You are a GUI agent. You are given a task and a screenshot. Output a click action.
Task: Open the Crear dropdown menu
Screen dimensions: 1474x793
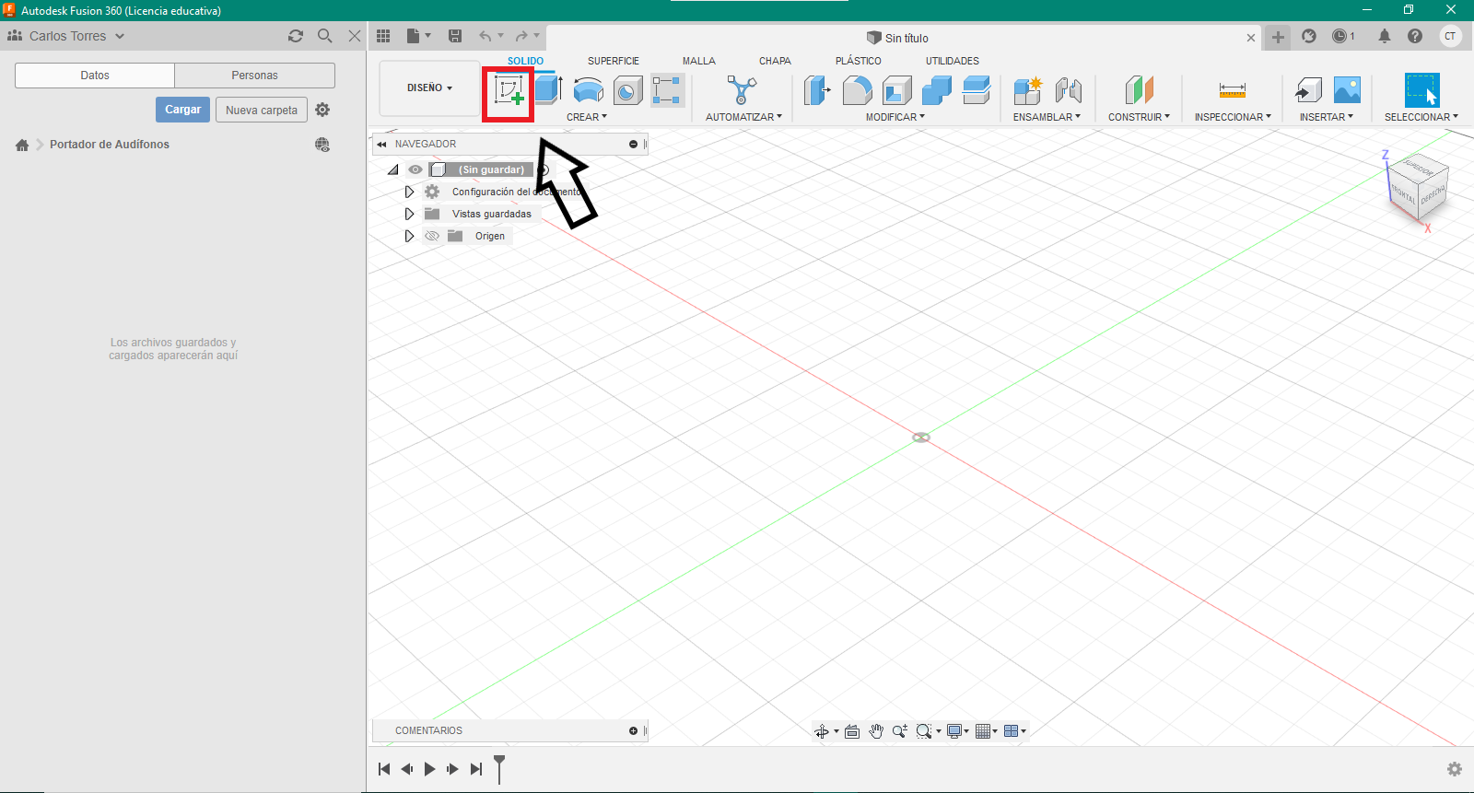587,117
